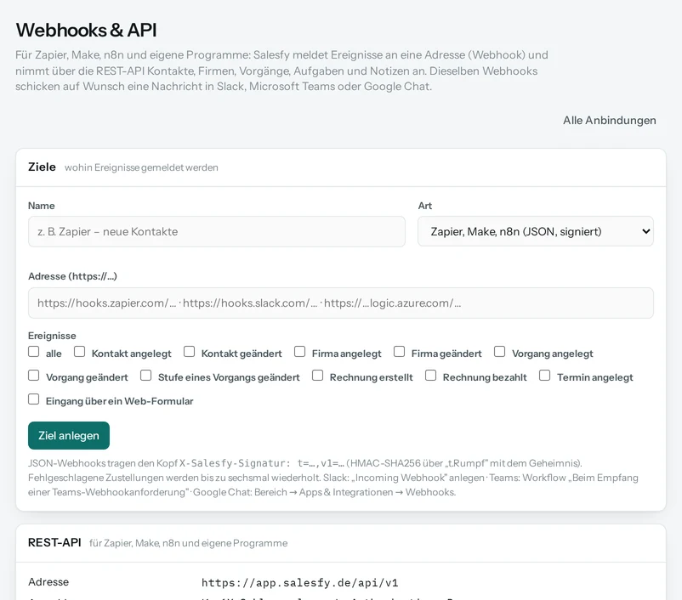This screenshot has height=600, width=682.
Task: Click into the Adresse (https://...) field
Action: 340,303
